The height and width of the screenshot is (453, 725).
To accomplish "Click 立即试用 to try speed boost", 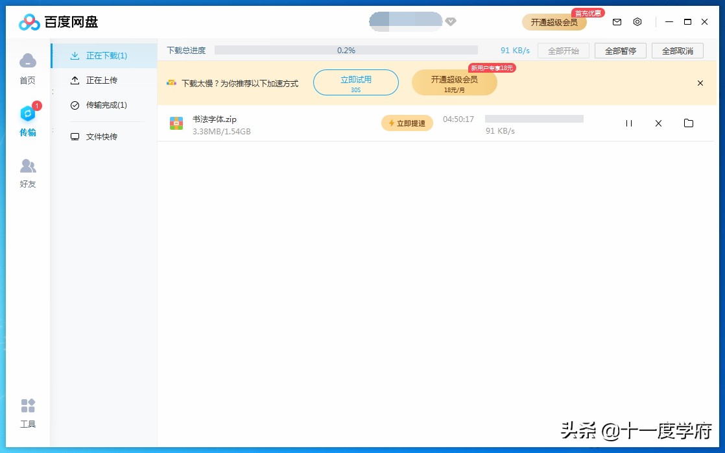I will point(355,82).
